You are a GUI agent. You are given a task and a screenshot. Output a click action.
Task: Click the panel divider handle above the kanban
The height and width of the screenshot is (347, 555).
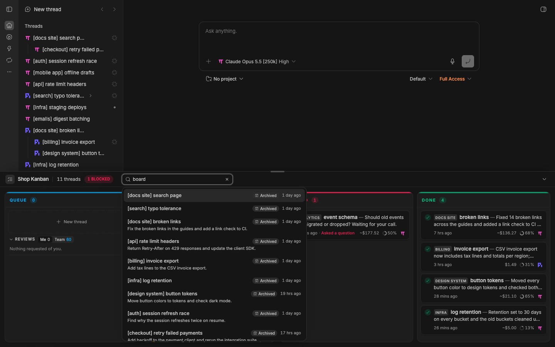point(277,172)
